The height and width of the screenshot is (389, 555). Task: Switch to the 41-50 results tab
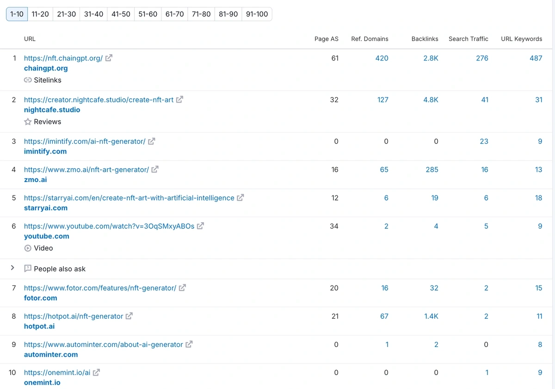click(121, 14)
